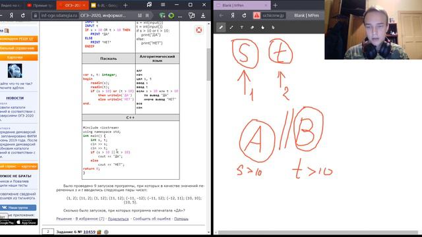Click 'Сообщить об ошибке' link
The image size is (422, 237).
(x=152, y=219)
